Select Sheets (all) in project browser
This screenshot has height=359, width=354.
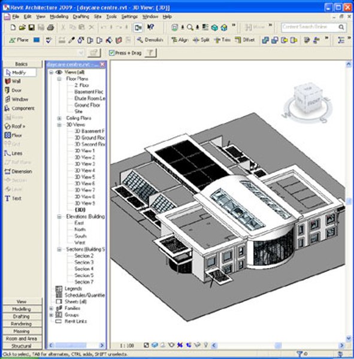click(75, 302)
